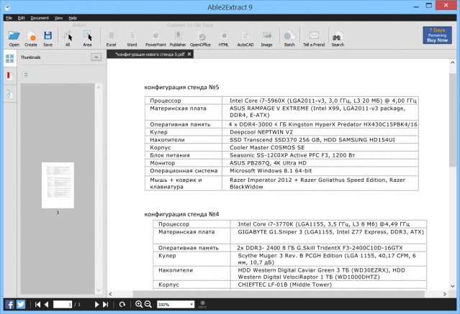Click document vertical scrollbar down arrow

452,286
